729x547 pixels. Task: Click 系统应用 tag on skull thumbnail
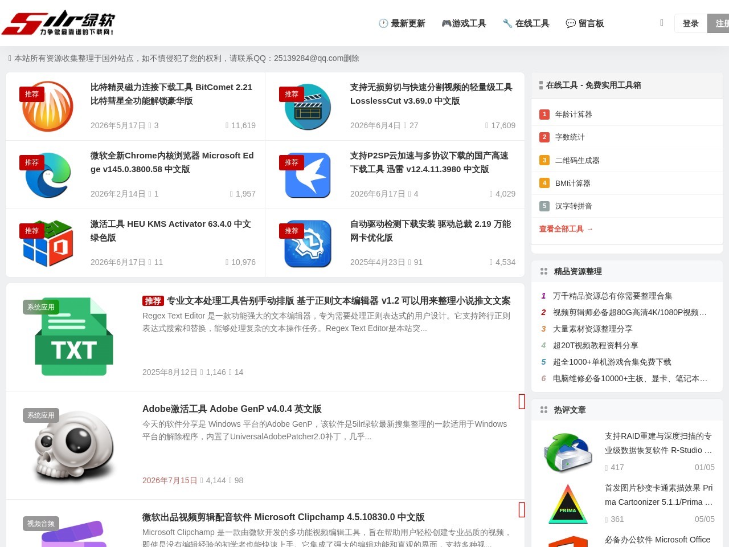41,415
